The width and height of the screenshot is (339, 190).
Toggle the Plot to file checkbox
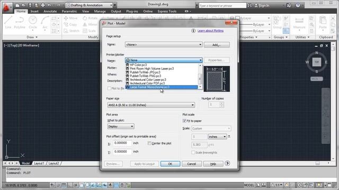click(109, 88)
